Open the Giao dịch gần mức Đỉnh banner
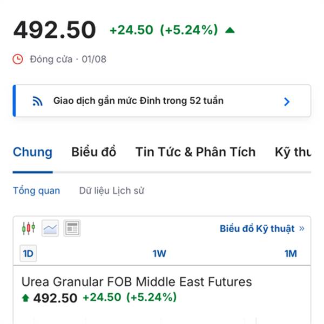The height and width of the screenshot is (324, 324). pyautogui.click(x=162, y=101)
